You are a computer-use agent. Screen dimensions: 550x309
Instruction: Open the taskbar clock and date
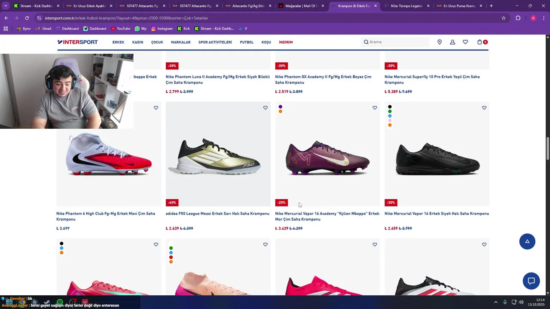pos(536,302)
